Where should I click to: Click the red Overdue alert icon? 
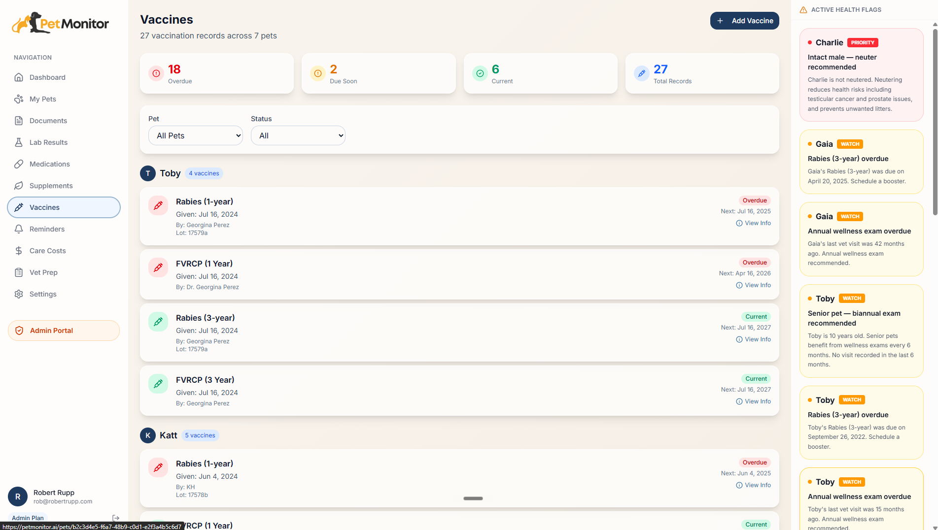(x=156, y=73)
